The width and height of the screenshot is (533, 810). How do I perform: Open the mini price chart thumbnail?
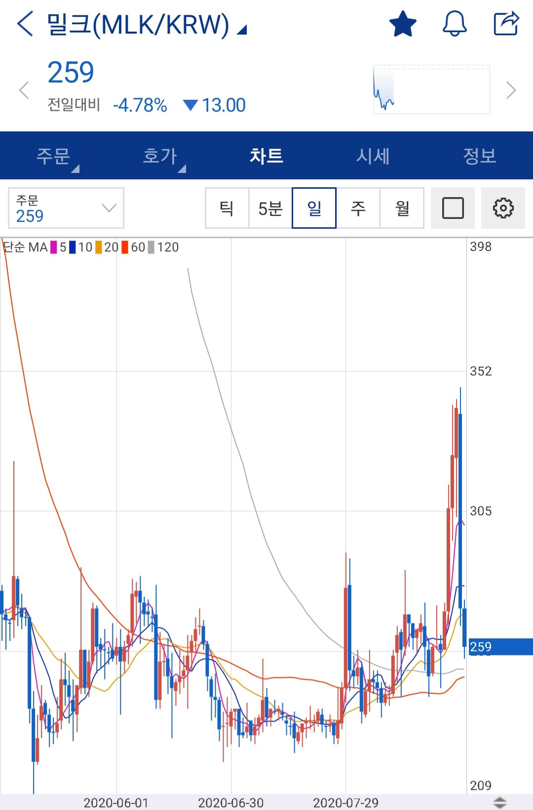point(431,89)
